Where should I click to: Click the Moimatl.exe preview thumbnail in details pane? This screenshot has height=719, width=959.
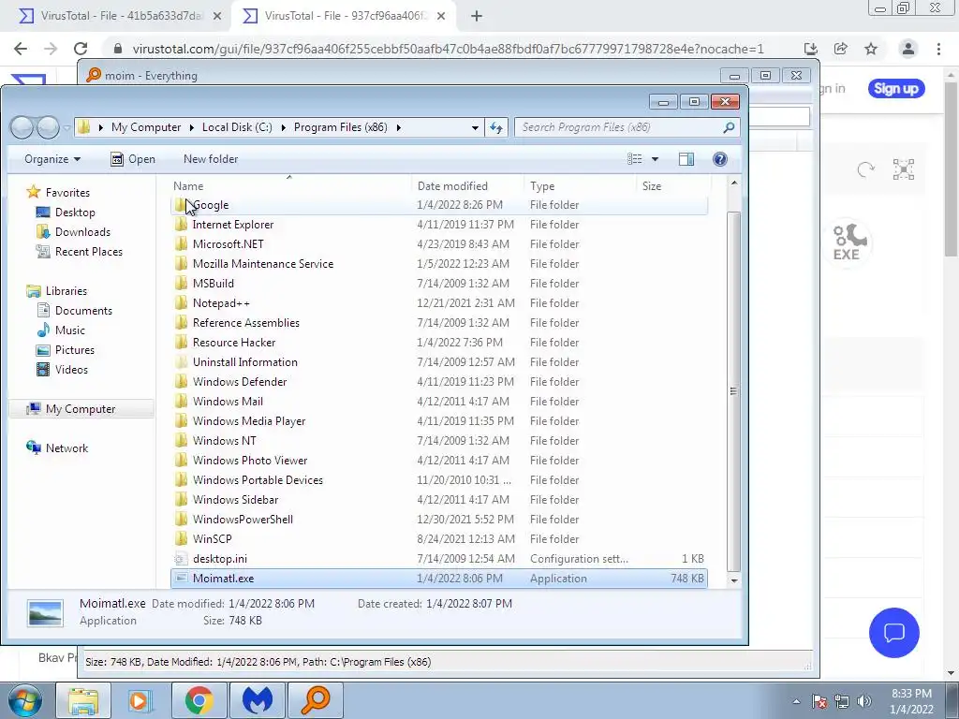click(x=45, y=613)
